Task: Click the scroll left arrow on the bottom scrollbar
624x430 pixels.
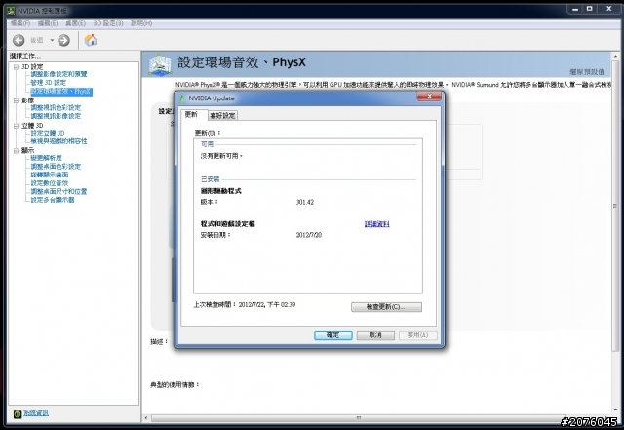Action: point(146,418)
